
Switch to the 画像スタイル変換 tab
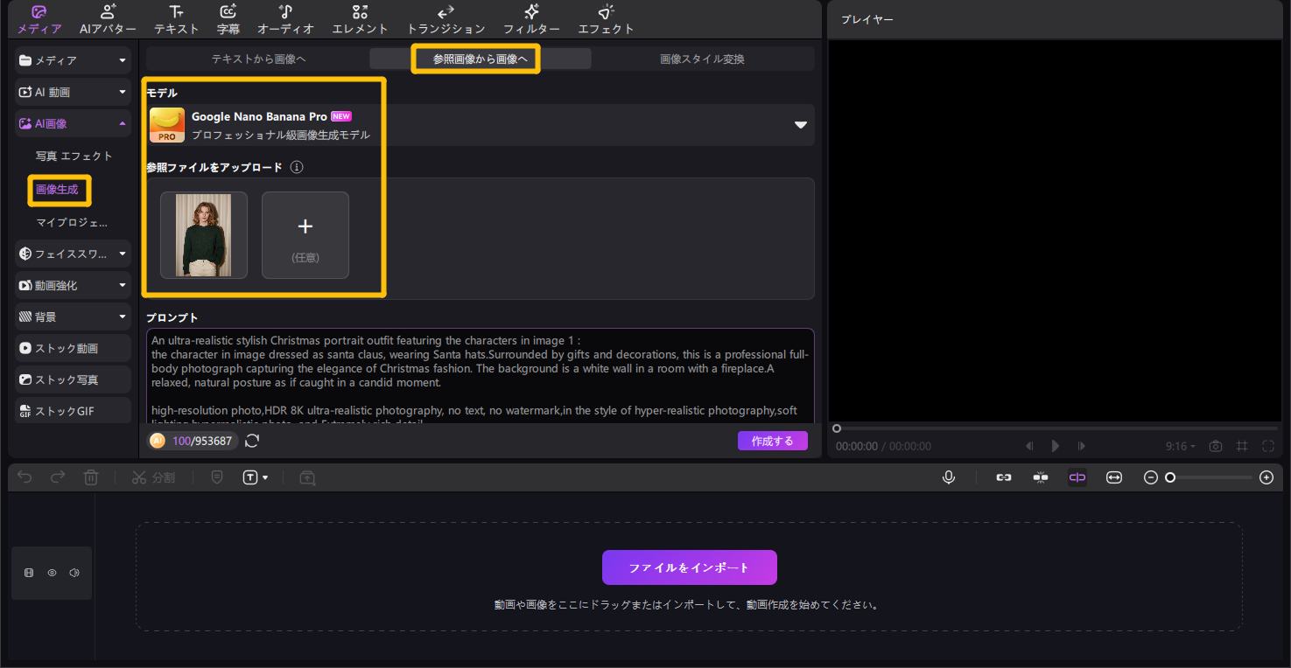click(x=702, y=59)
